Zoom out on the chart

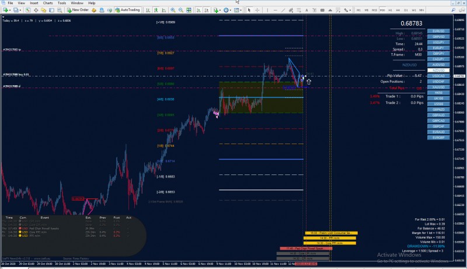tap(181, 10)
